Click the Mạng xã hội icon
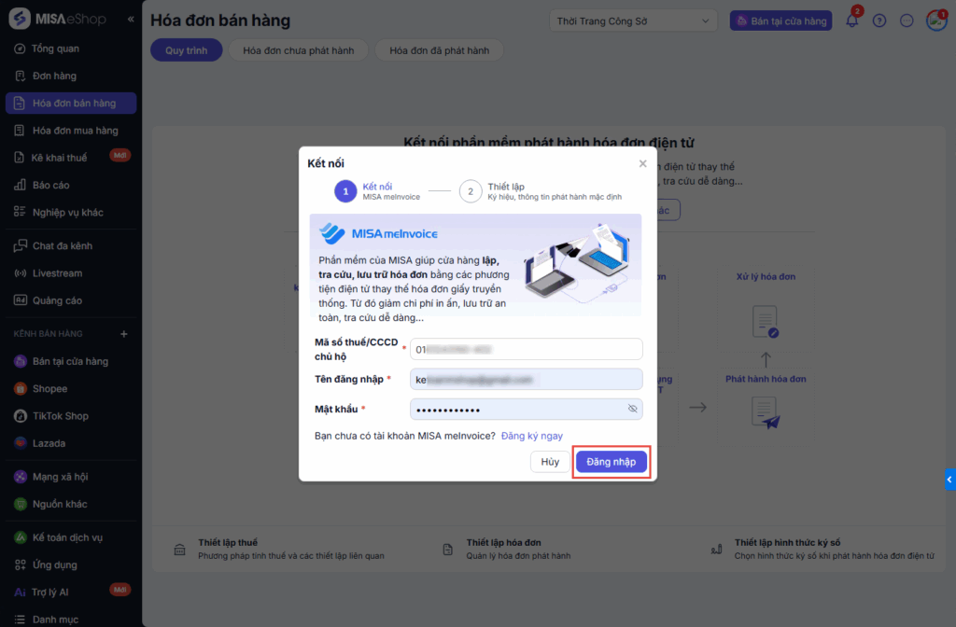The width and height of the screenshot is (956, 627). [x=21, y=477]
